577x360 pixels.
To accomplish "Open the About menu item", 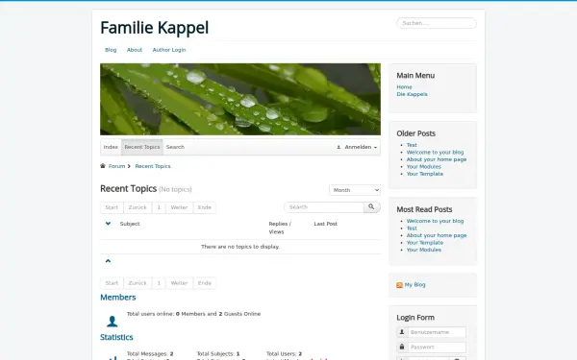I will pyautogui.click(x=135, y=50).
